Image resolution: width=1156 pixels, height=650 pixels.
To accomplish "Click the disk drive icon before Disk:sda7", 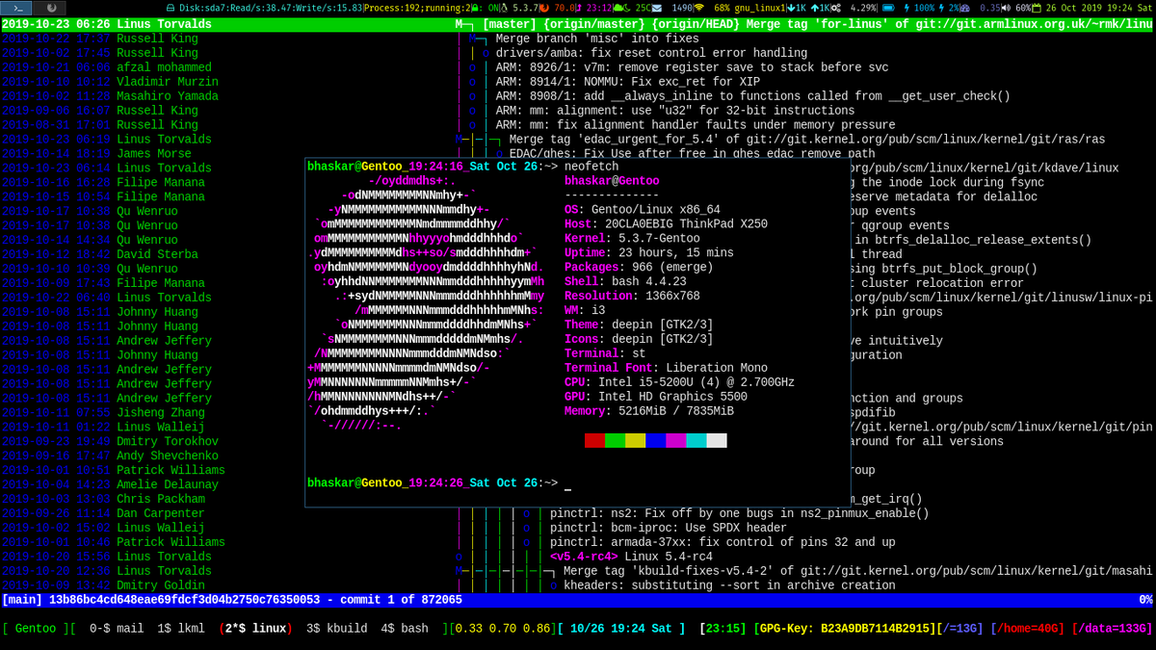I will pyautogui.click(x=171, y=8).
